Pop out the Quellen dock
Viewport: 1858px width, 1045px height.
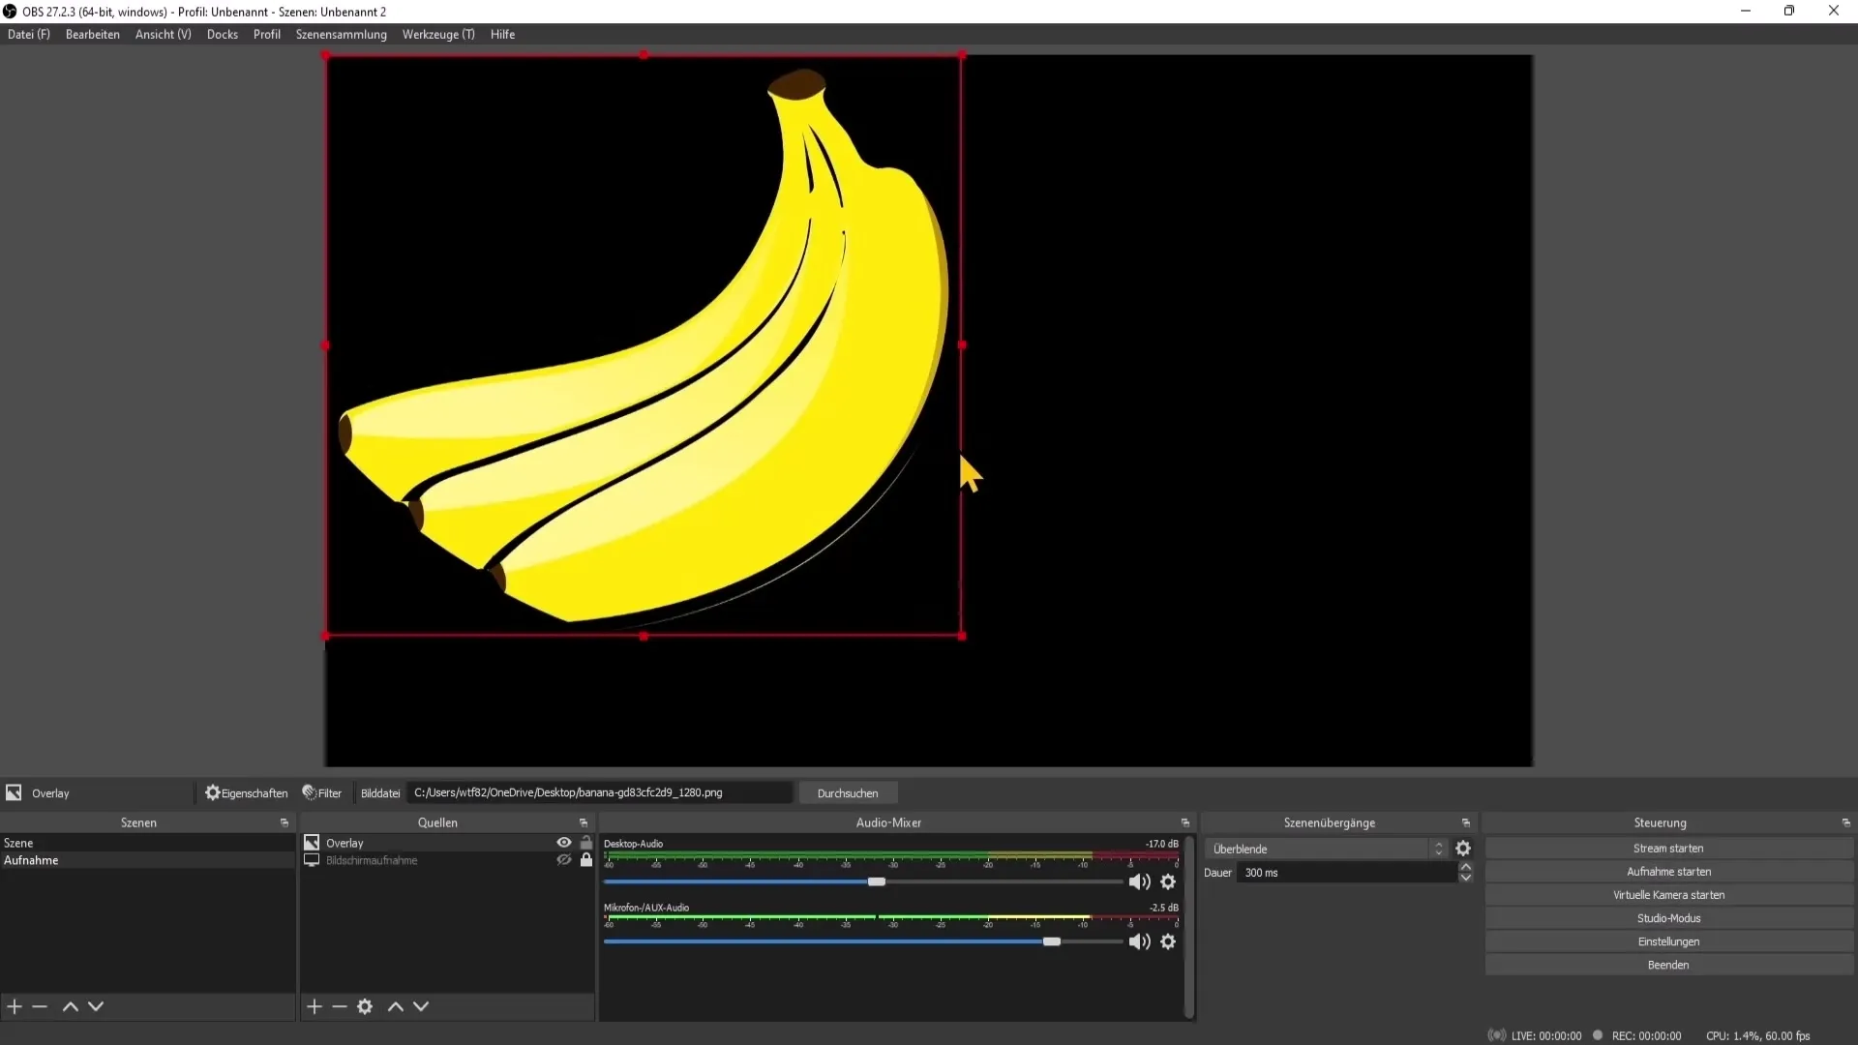pyautogui.click(x=584, y=822)
